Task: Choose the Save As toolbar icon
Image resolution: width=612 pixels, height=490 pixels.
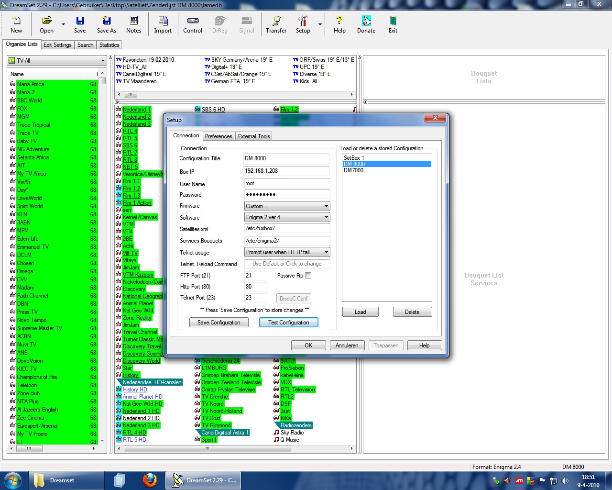Action: point(106,25)
